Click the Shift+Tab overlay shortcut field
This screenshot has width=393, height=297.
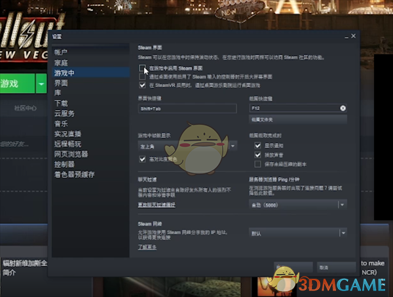187,109
